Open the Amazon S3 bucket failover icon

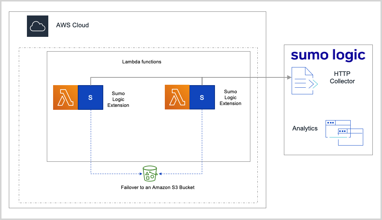pos(149,173)
